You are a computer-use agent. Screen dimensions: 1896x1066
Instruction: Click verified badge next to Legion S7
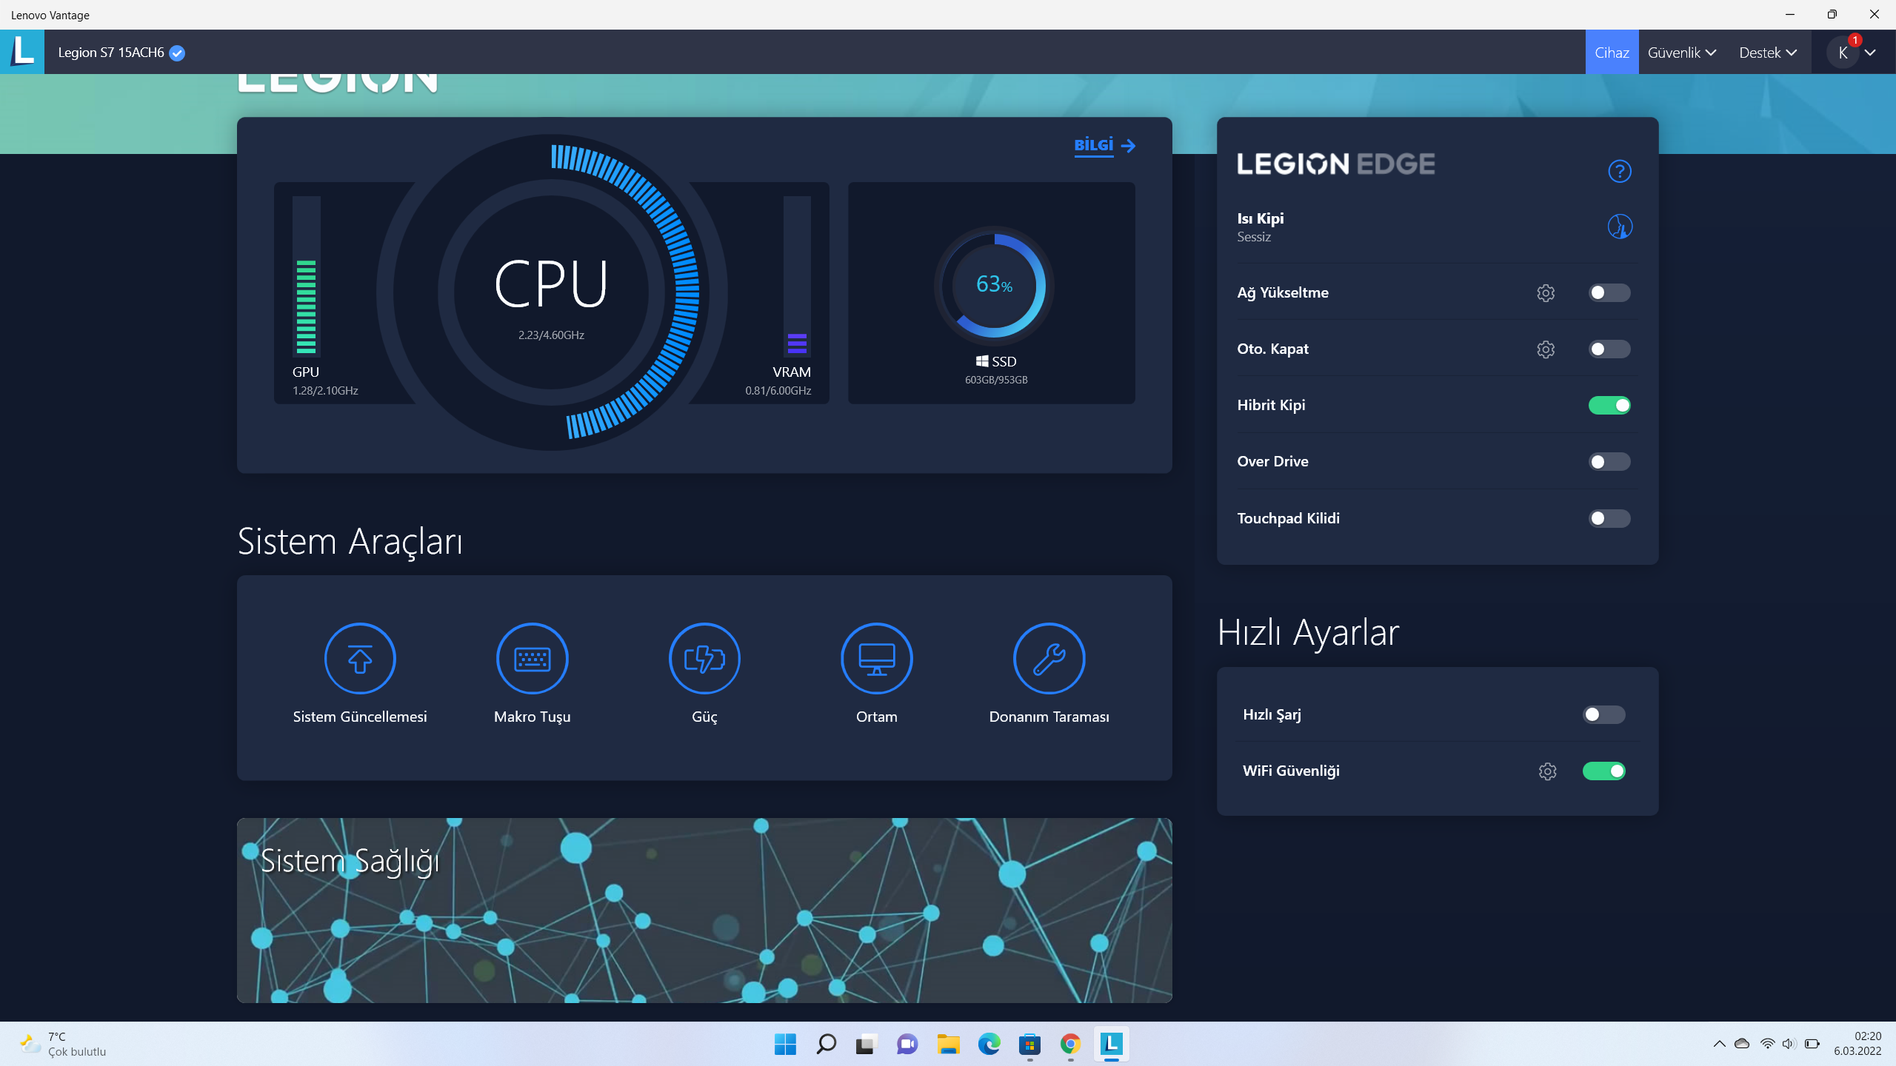[177, 53]
